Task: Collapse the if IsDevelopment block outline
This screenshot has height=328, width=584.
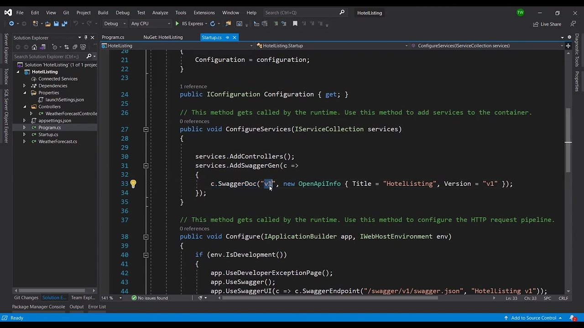Action: point(146,255)
